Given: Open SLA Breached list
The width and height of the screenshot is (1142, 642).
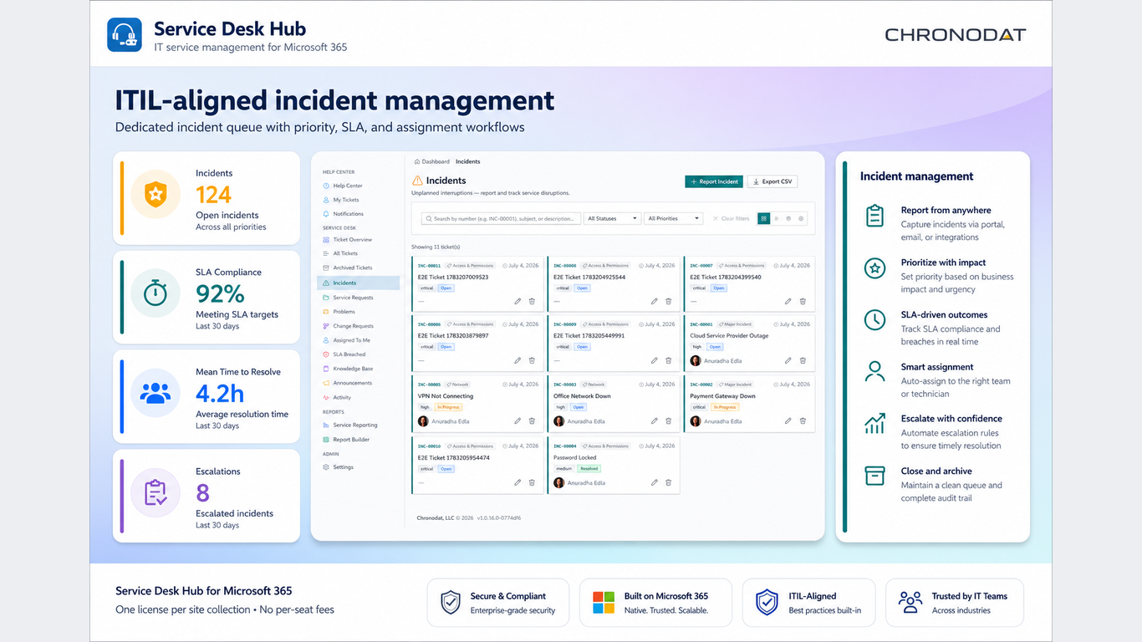Looking at the screenshot, I should (344, 354).
